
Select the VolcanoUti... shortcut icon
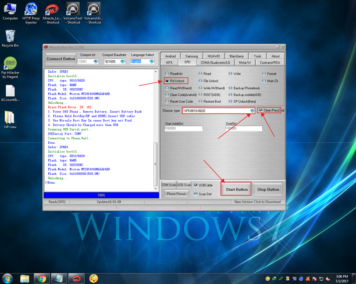[x=94, y=13]
